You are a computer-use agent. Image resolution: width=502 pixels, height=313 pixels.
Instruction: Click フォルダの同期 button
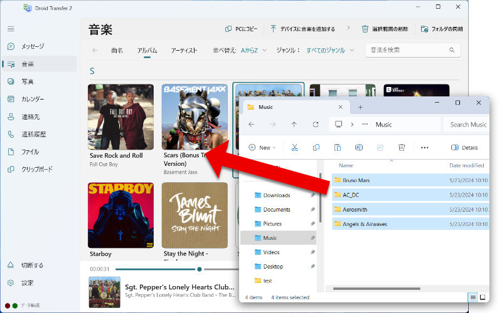(x=442, y=29)
